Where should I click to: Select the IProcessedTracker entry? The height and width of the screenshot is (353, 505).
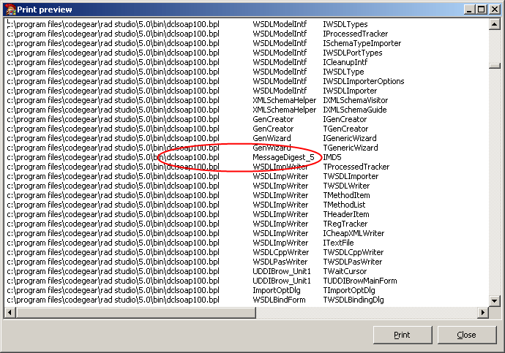click(x=356, y=34)
